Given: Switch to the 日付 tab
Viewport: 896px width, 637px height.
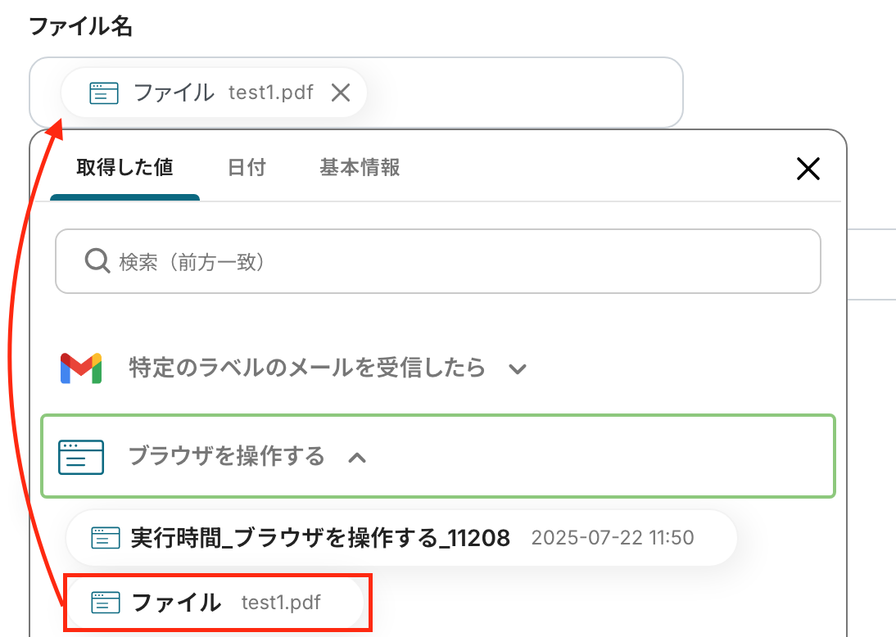Looking at the screenshot, I should (247, 168).
